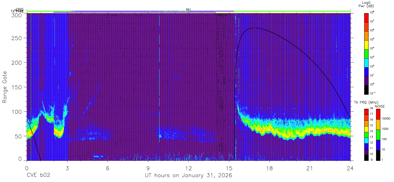Click the "CPID" row label at top left
The image size is (394, 182).
pyautogui.click(x=20, y=10)
